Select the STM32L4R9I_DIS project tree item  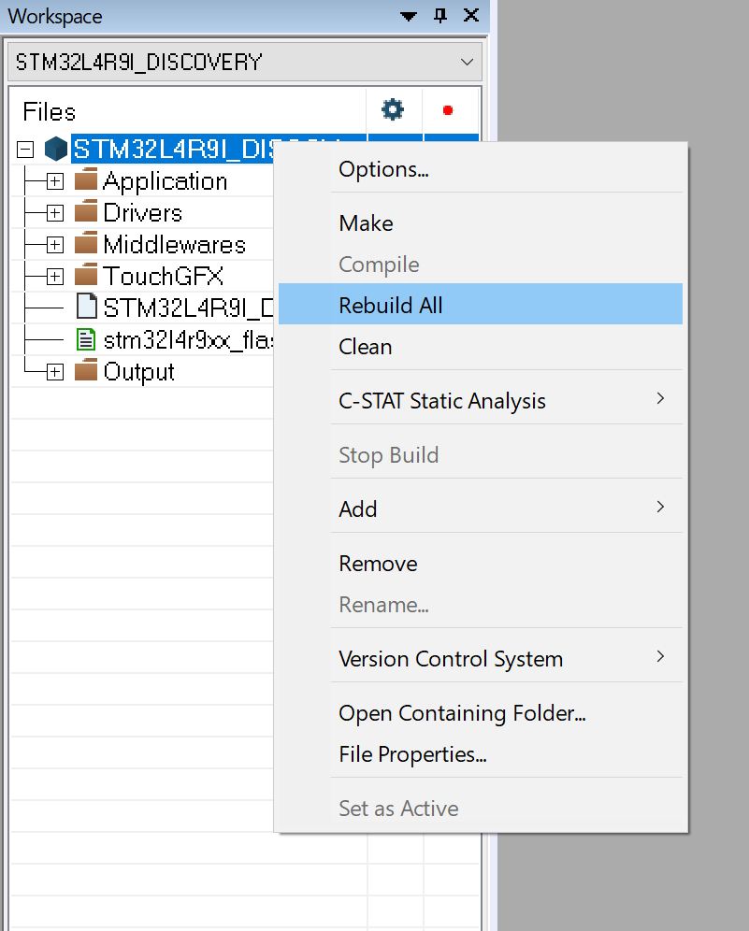172,149
